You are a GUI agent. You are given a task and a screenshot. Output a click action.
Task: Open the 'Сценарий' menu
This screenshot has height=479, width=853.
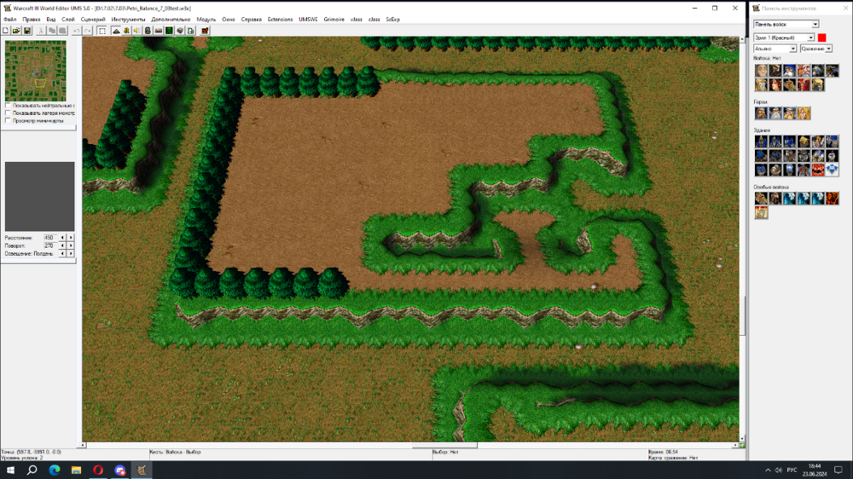(93, 19)
